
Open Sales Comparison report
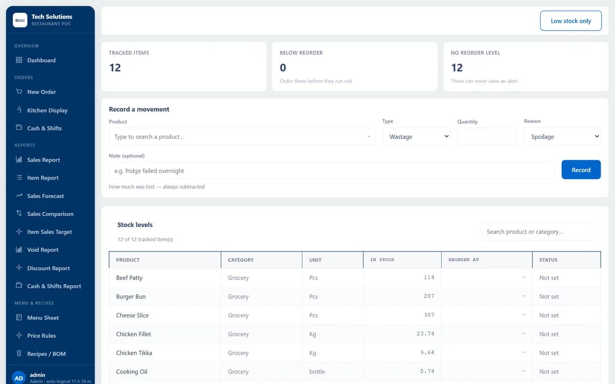pyautogui.click(x=50, y=214)
